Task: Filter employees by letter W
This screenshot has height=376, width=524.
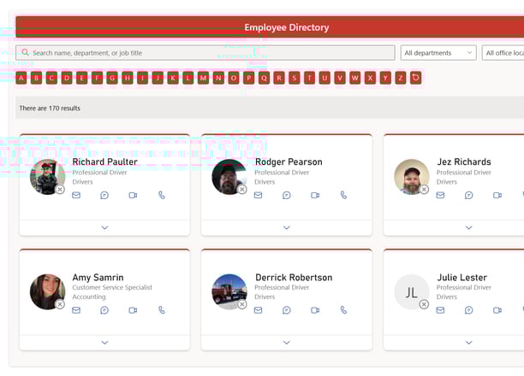Action: coord(355,78)
